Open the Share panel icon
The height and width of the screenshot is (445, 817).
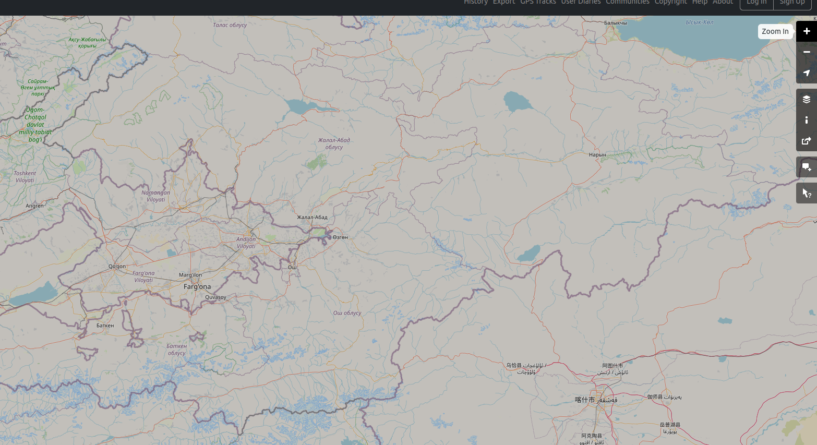[x=806, y=141]
